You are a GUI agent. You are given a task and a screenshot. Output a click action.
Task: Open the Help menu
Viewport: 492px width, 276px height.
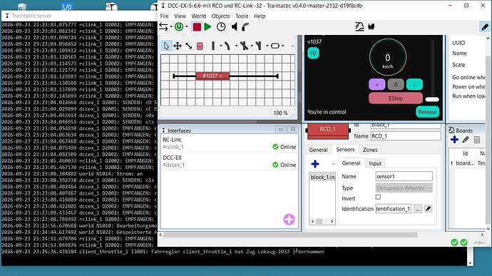260,16
